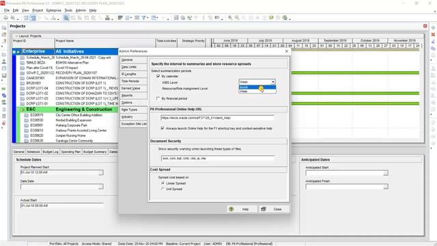Viewport: 437px width, 246px height.
Task: Click the person Resources icon in left sidebar
Action: (4, 61)
